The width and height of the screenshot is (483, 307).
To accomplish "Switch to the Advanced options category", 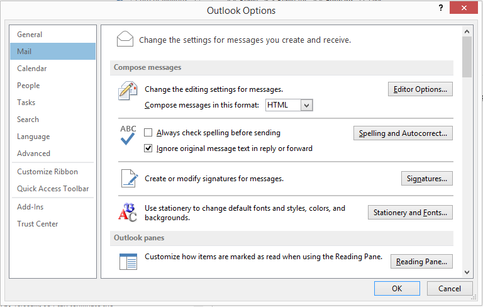I will (x=34, y=153).
